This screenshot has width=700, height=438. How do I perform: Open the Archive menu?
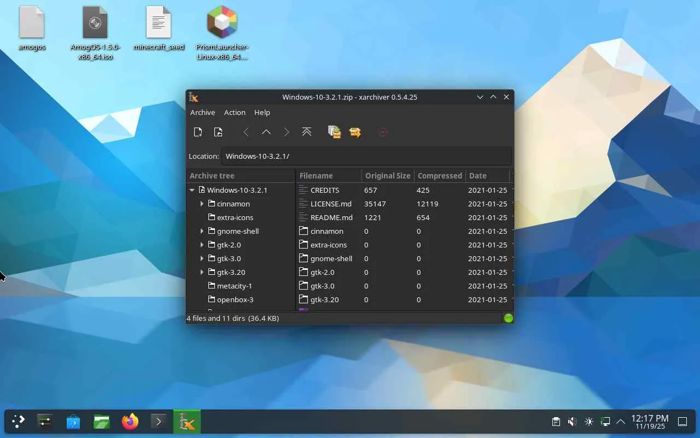click(x=202, y=112)
